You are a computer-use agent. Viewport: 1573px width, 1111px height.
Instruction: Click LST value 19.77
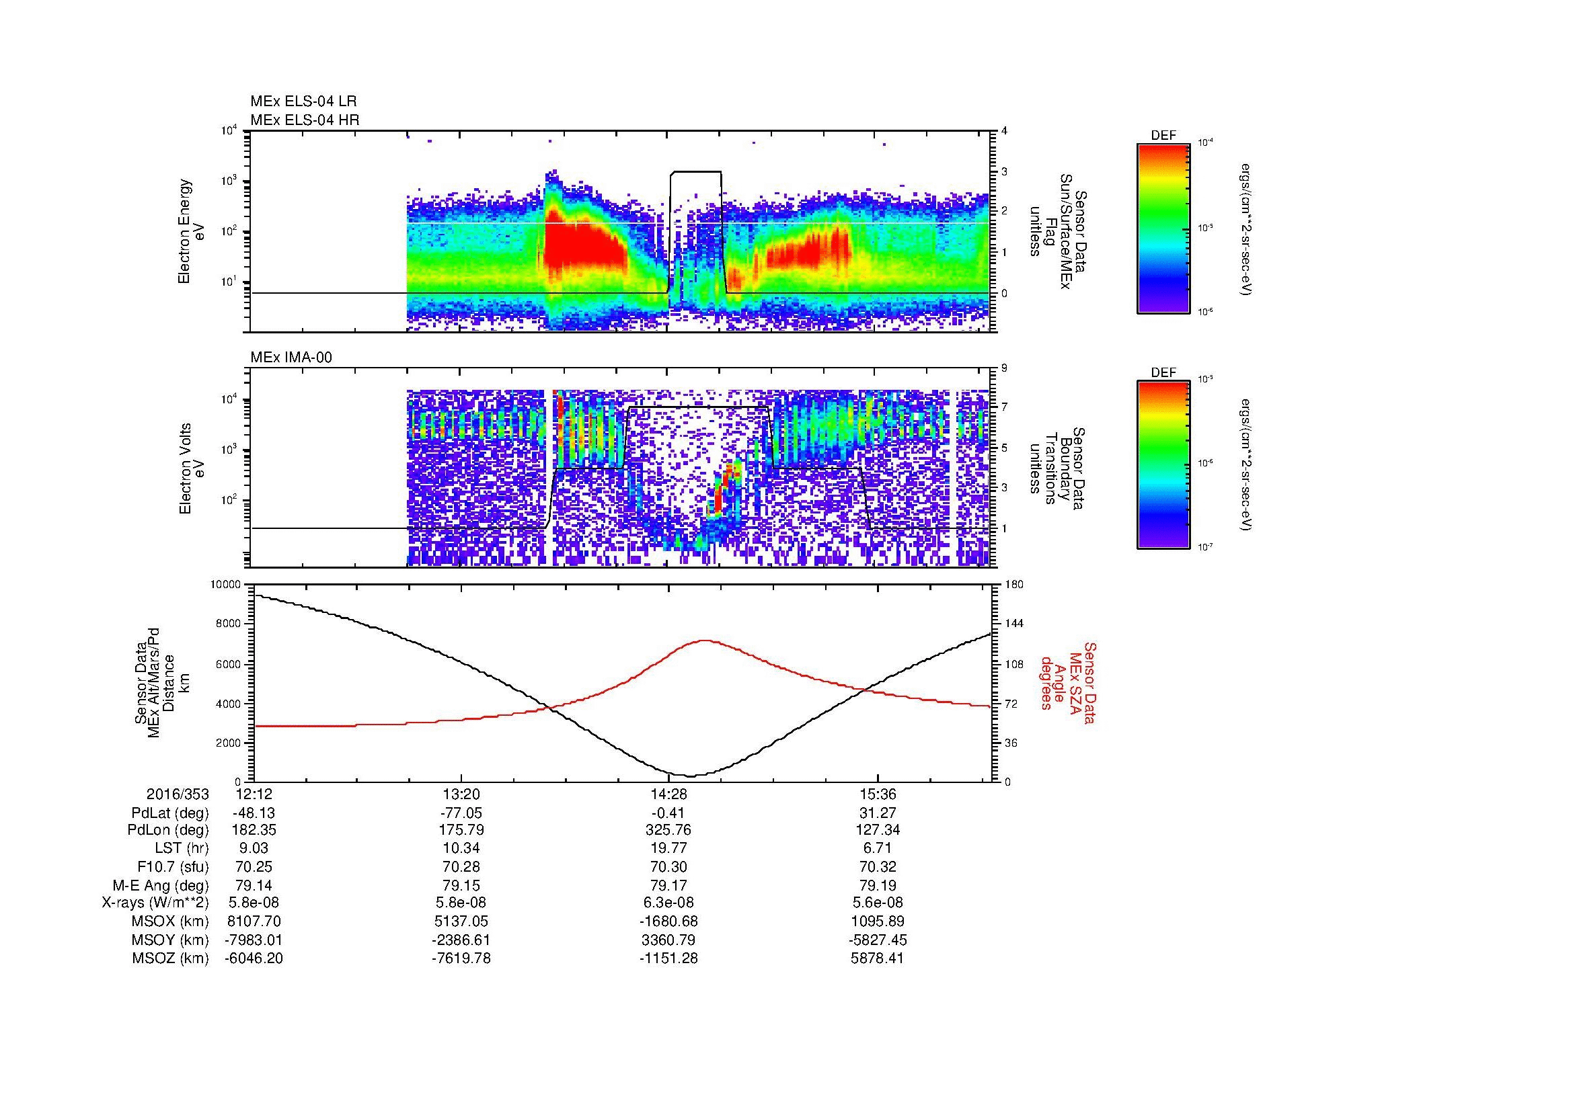668,849
